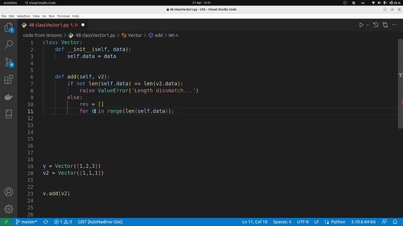403x226 pixels.
Task: Click line number 23 in the gutter
Action: click(30, 194)
